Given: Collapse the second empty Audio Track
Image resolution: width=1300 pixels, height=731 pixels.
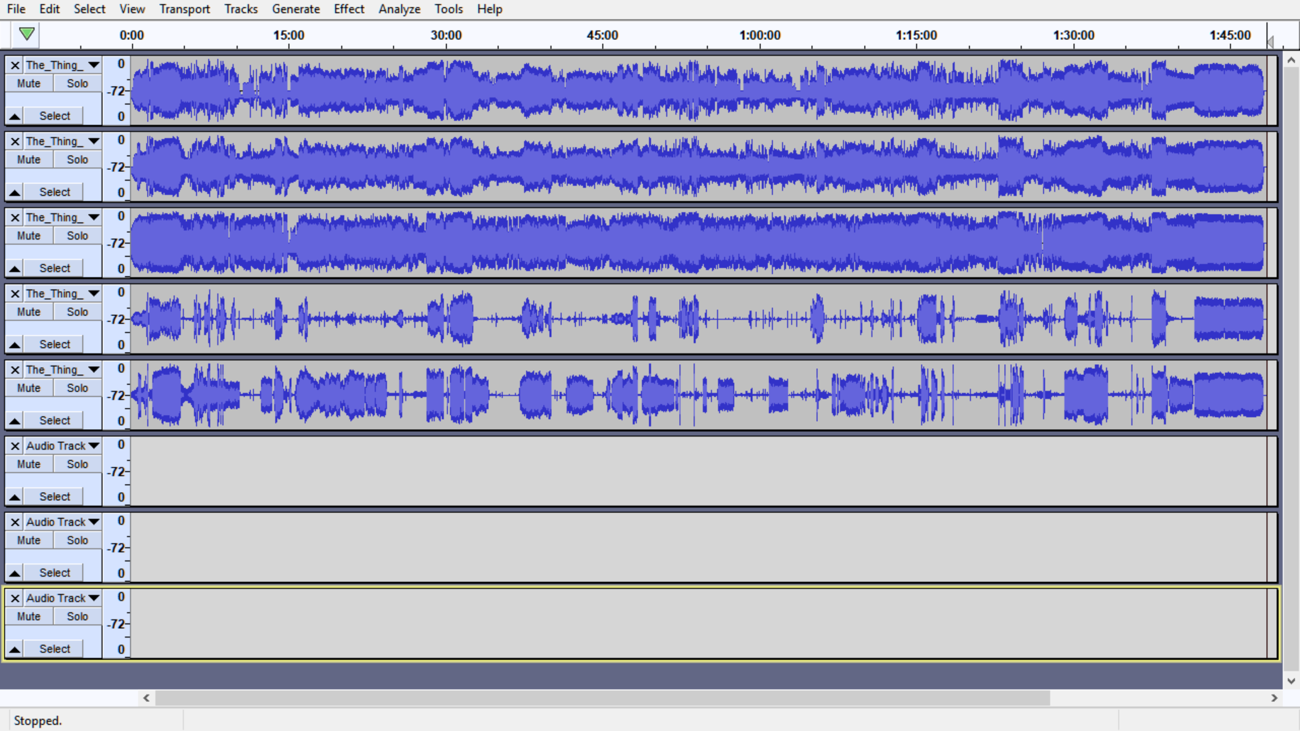Looking at the screenshot, I should click(x=14, y=573).
